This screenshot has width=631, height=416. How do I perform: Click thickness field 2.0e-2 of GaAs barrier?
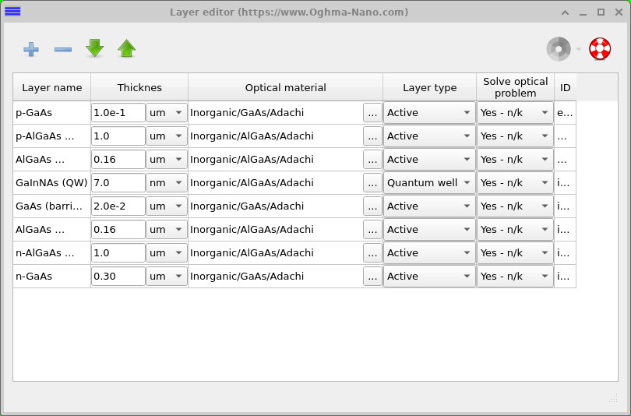click(118, 206)
